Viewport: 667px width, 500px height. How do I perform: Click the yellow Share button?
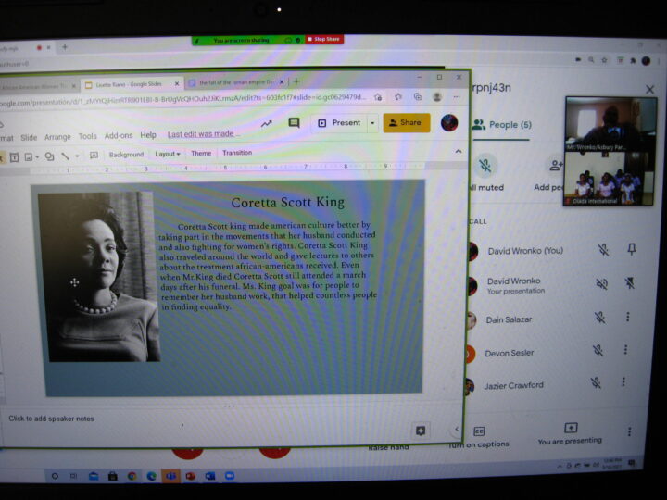point(407,123)
